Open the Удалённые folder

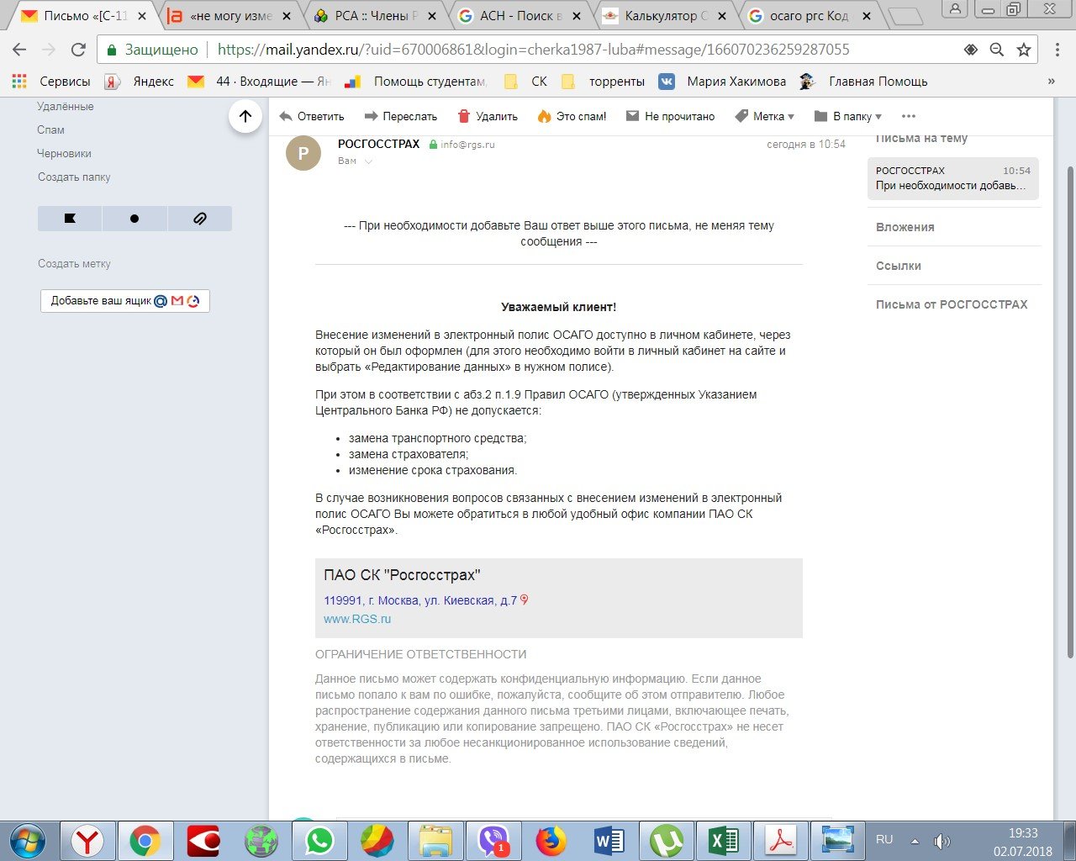[x=66, y=107]
